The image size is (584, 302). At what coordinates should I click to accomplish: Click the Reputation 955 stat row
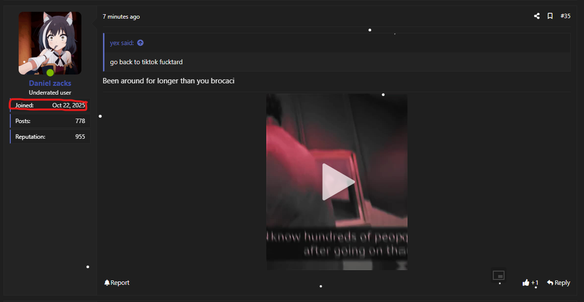50,137
